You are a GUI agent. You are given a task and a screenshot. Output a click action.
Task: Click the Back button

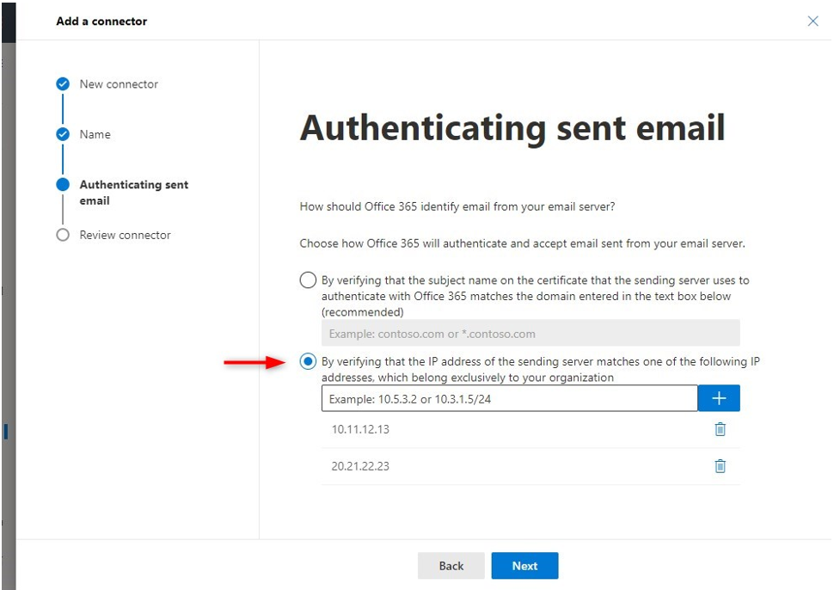[451, 566]
